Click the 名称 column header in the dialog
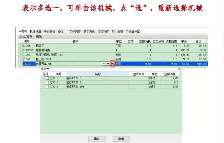This screenshot has height=143, width=224. pos(98,74)
